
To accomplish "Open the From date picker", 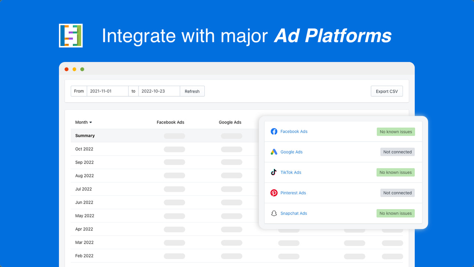I will point(107,91).
